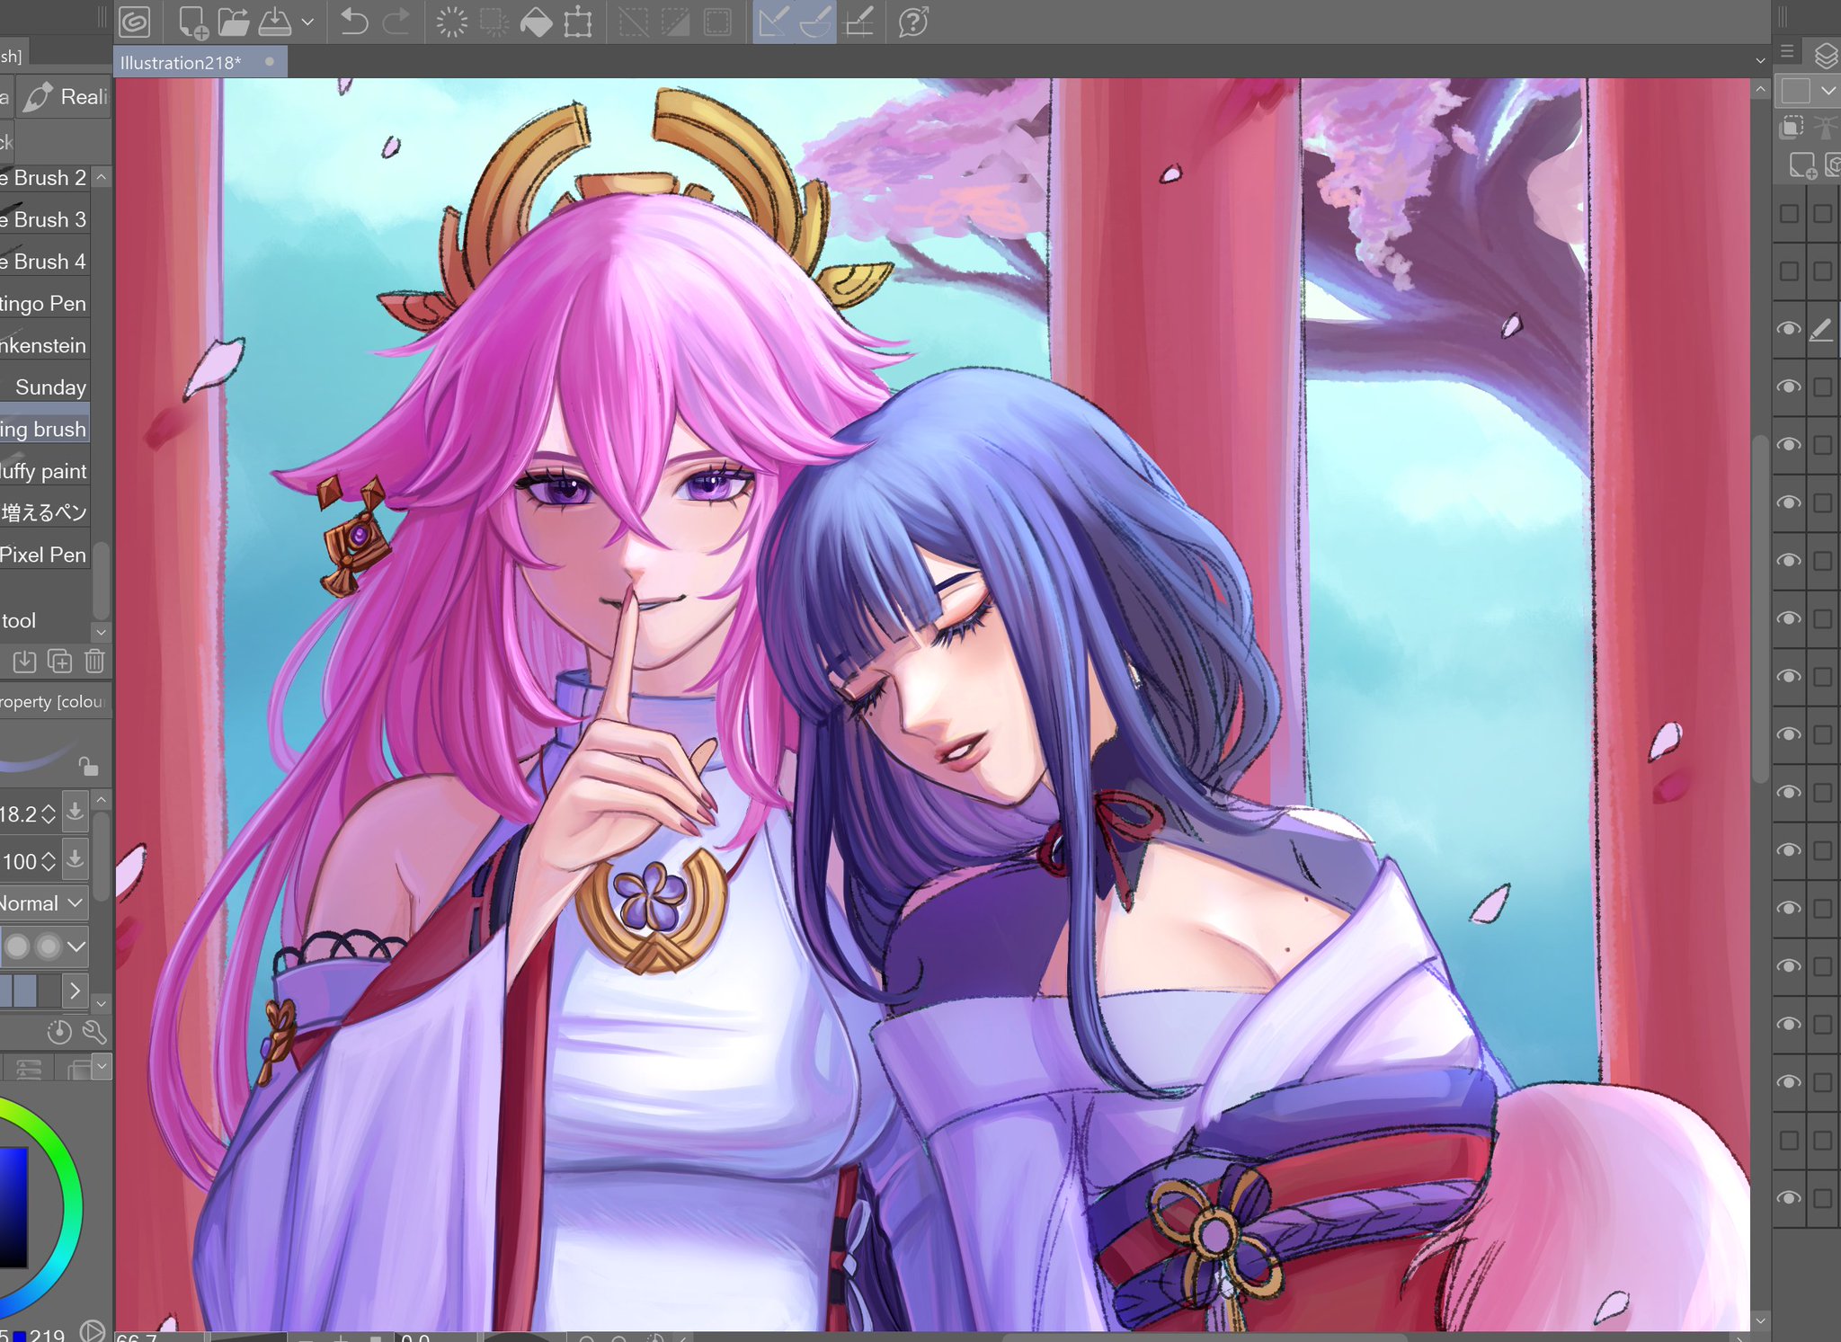Select the Brush 3 sub tool
1841x1342 pixels.
(x=45, y=219)
